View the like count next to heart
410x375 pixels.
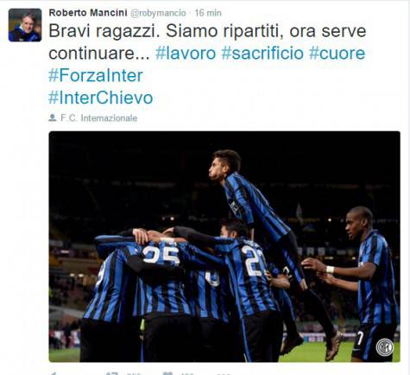tap(187, 374)
